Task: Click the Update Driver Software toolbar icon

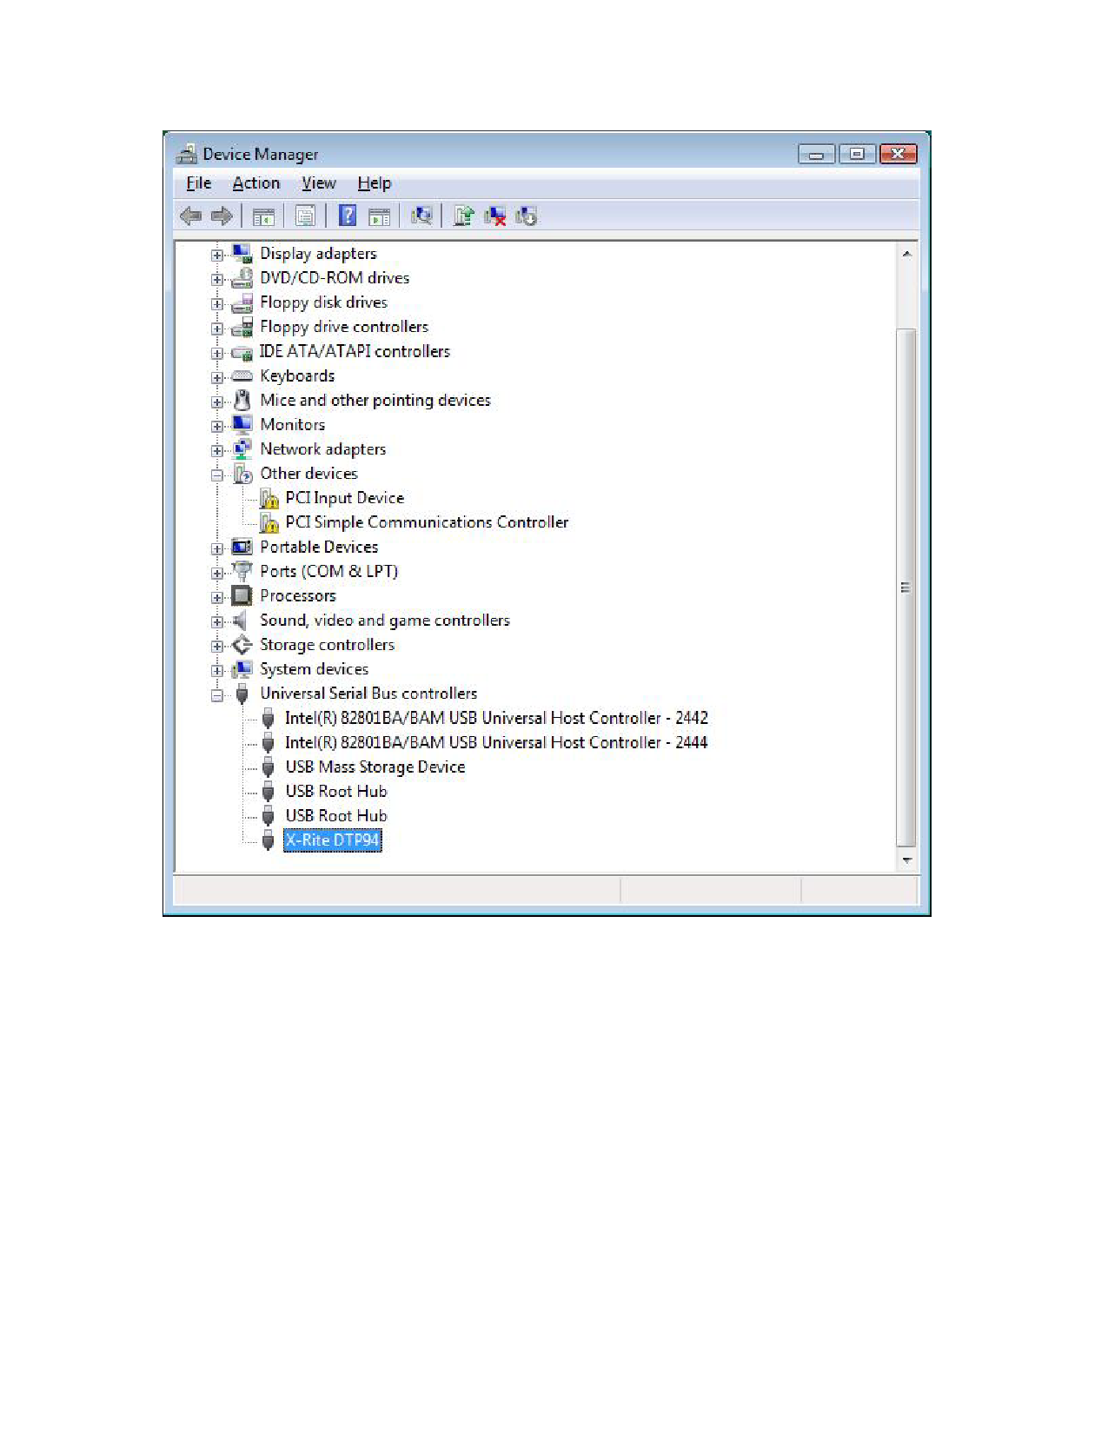Action: point(463,216)
